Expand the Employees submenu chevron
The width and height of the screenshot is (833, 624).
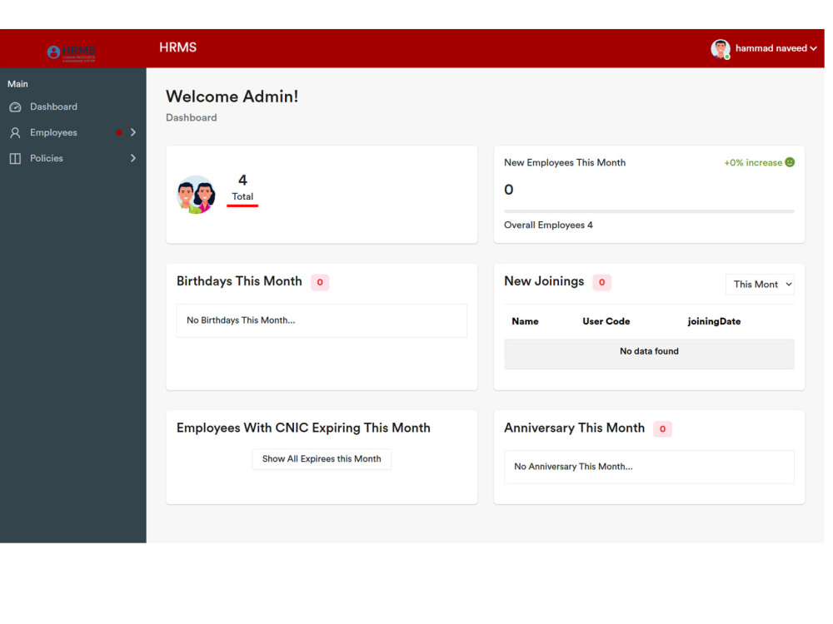click(132, 132)
